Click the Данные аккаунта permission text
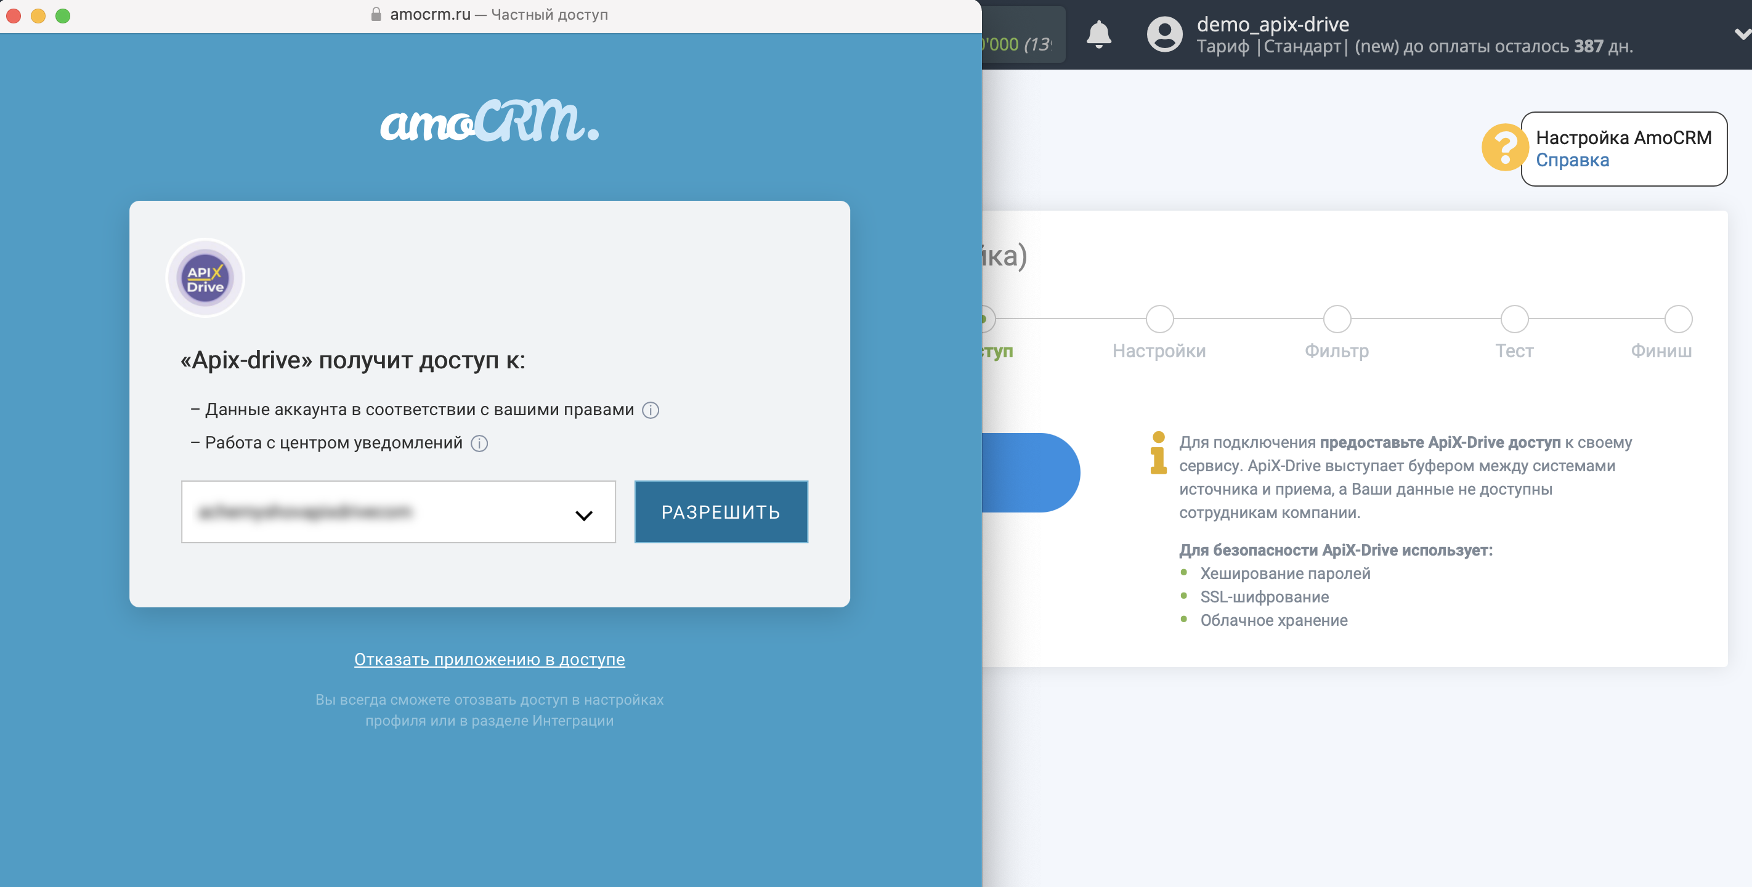The image size is (1752, 887). coord(420,410)
